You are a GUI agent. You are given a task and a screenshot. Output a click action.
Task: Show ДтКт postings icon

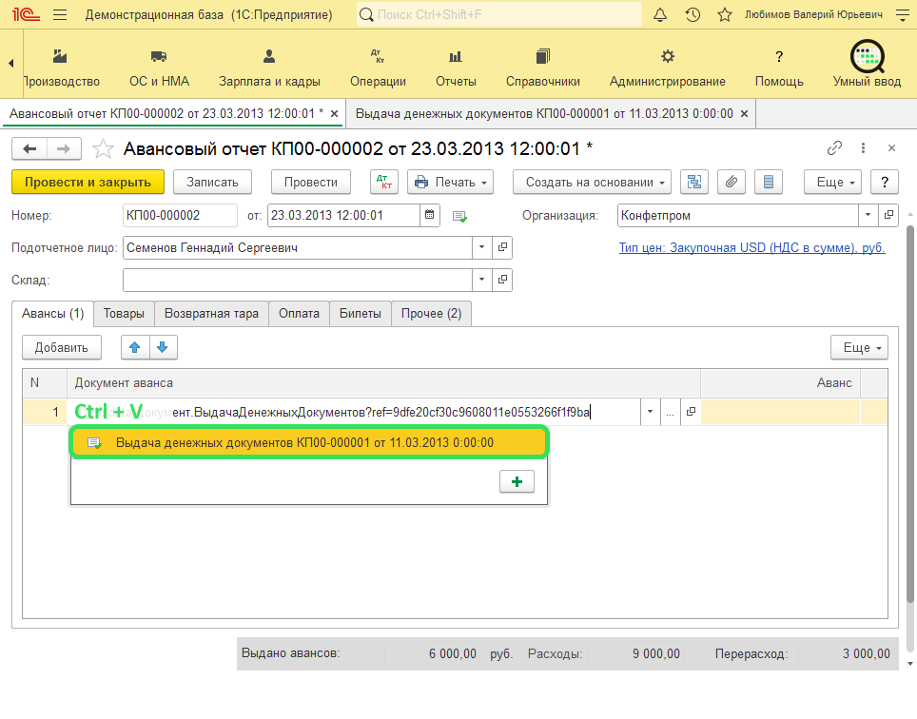[384, 182]
